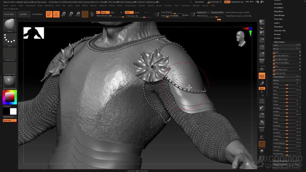Activate the Edit mode button
The width and height of the screenshot is (306, 172).
[x=49, y=14]
